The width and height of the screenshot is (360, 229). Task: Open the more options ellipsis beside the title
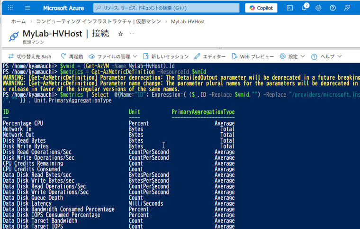click(x=132, y=34)
